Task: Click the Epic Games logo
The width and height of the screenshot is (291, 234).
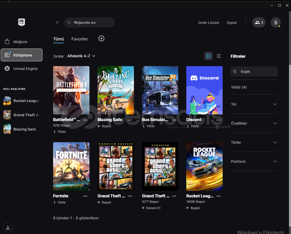Action: click(x=22, y=22)
